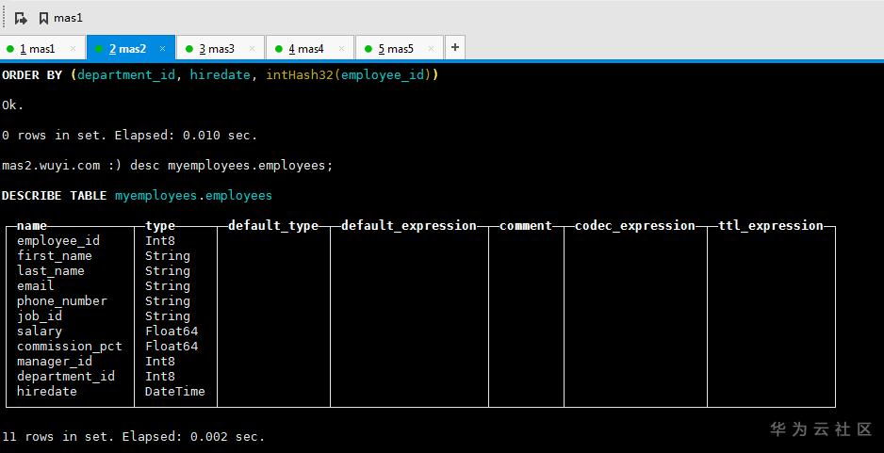The height and width of the screenshot is (453, 884).
Task: Click the hiredate row in the table
Action: pos(47,391)
